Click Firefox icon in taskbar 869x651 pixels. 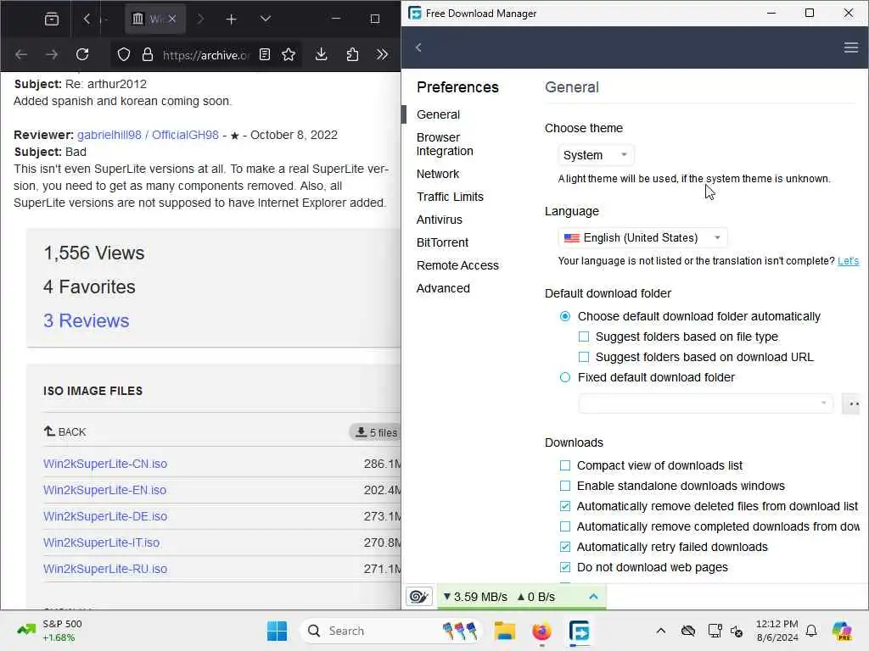point(541,631)
